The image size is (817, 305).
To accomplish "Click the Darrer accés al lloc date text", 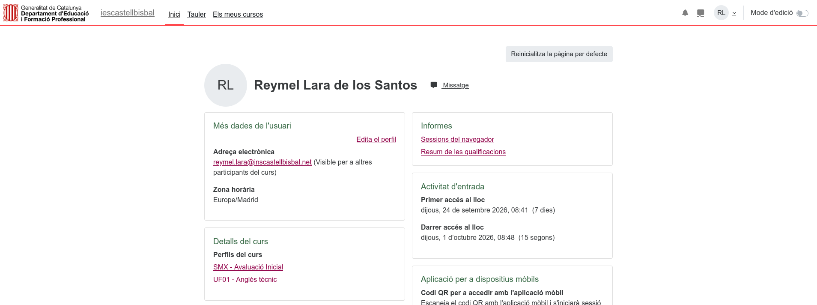I will click(488, 237).
